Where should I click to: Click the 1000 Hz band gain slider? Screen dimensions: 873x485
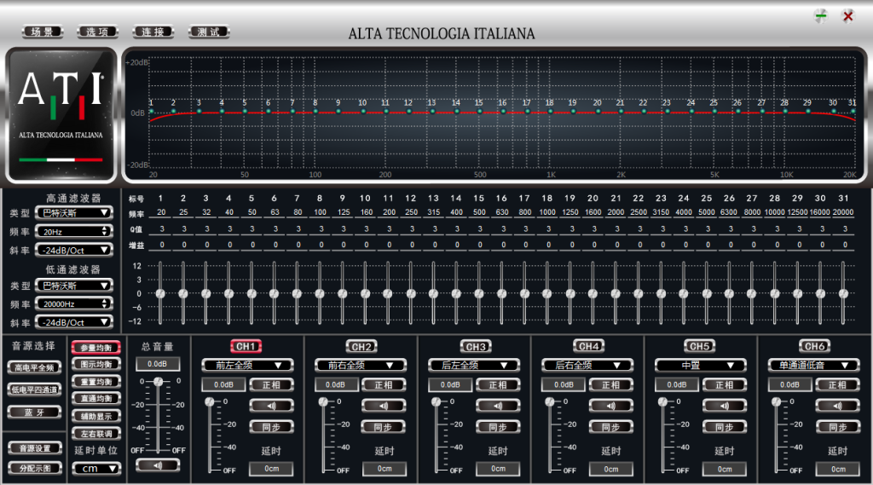547,293
